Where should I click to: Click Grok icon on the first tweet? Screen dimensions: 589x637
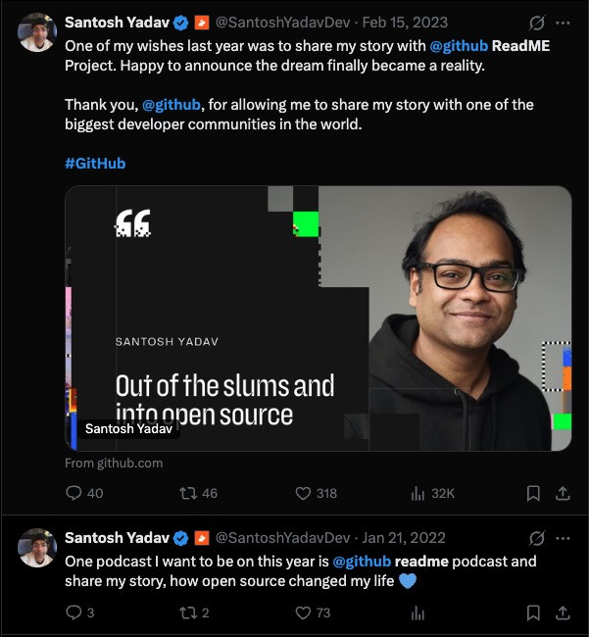(x=537, y=23)
